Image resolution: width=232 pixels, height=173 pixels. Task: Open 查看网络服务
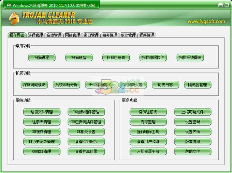point(86,142)
